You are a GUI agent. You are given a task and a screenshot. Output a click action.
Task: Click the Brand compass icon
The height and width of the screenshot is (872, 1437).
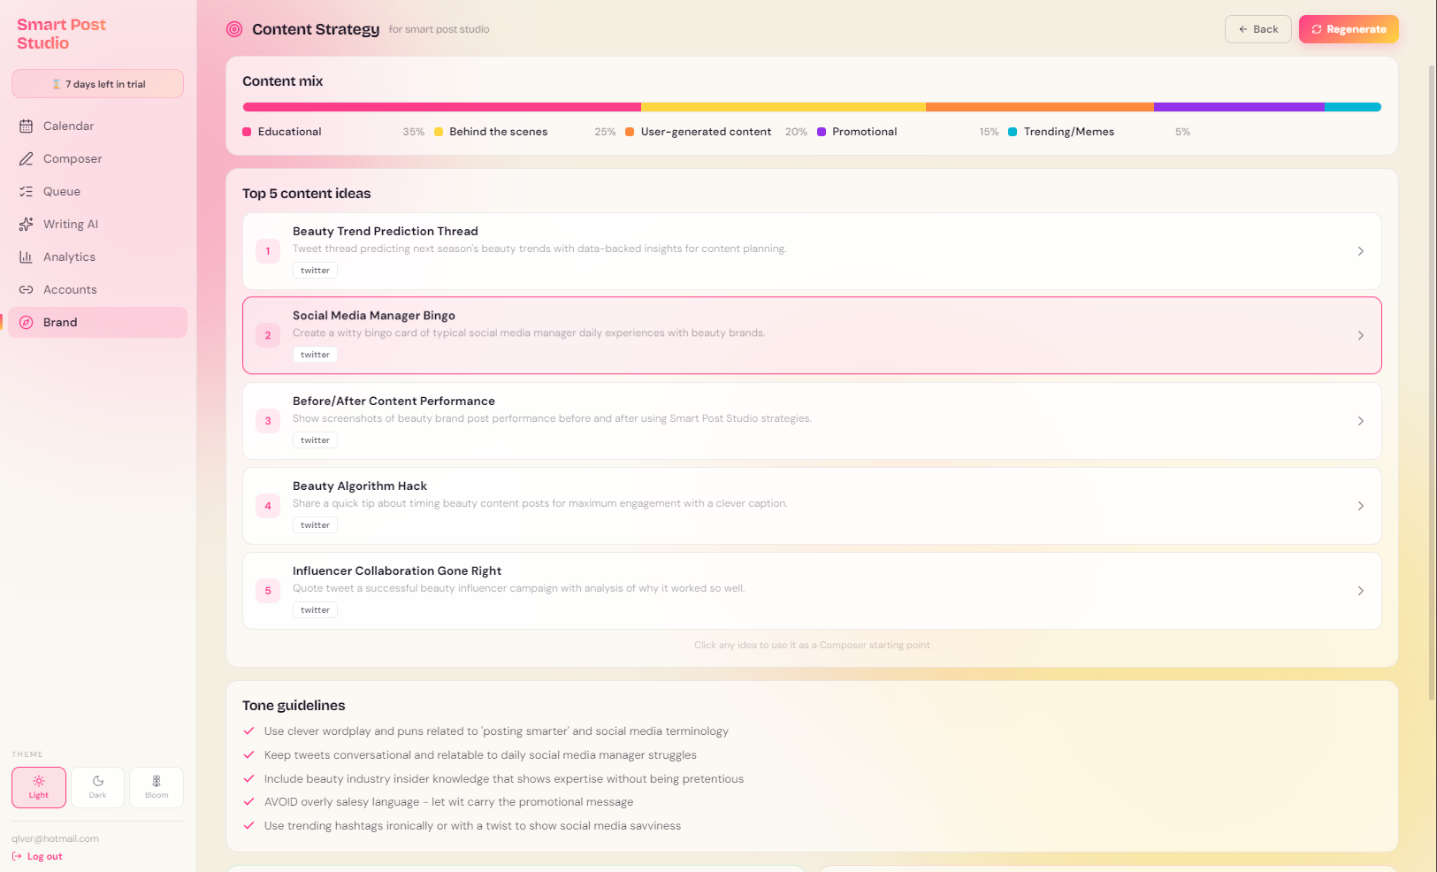[27, 323]
